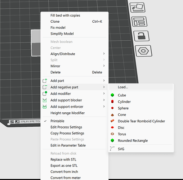The image size is (183, 180).
Task: Click the arrange layout plate icon
Action: point(139,22)
